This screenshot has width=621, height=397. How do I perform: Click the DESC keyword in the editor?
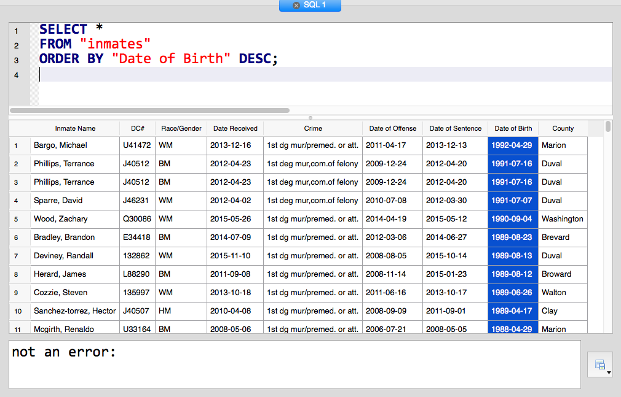(255, 59)
